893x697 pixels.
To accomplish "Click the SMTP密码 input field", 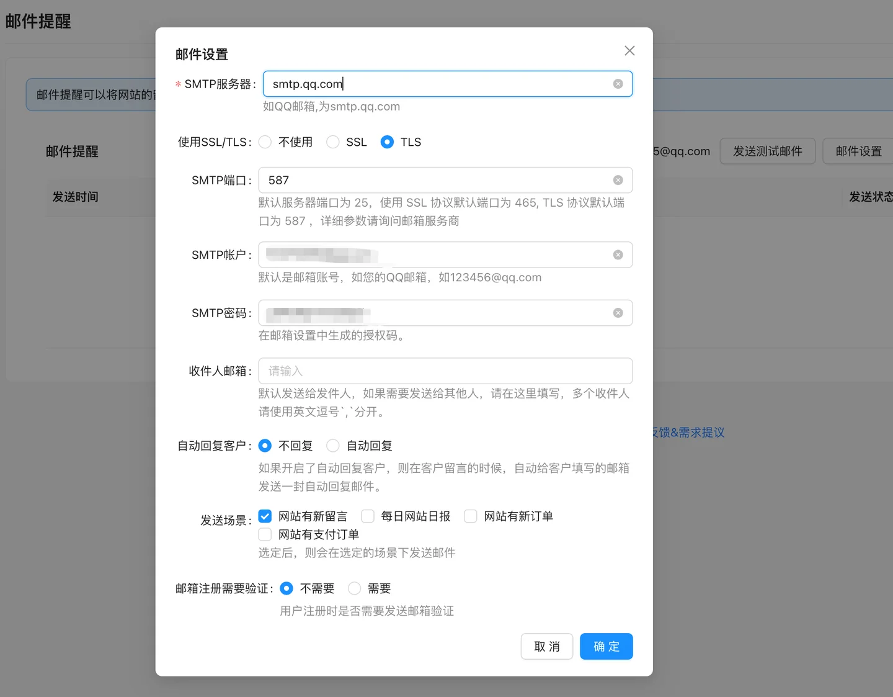I will pos(445,313).
